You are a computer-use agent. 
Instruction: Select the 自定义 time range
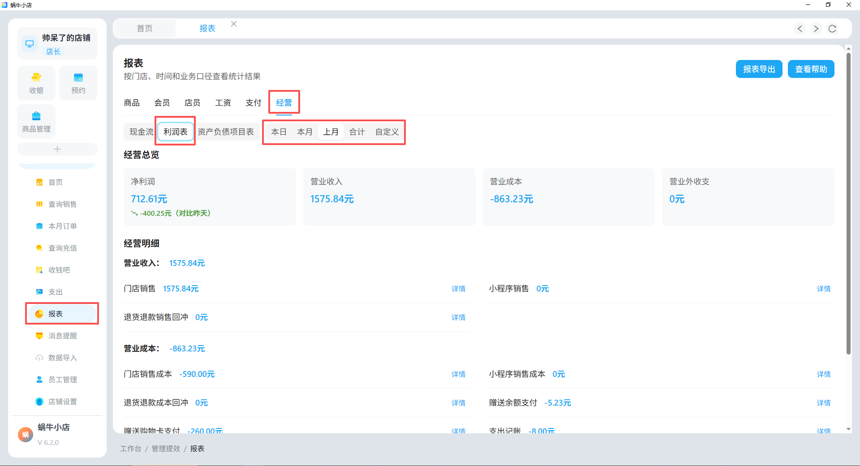pos(387,132)
